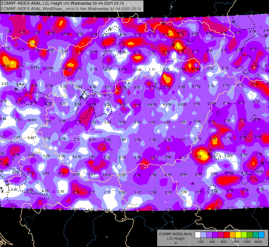Click the legend scale label 800
Viewport: 269px width, 247px height.
[x=224, y=242]
